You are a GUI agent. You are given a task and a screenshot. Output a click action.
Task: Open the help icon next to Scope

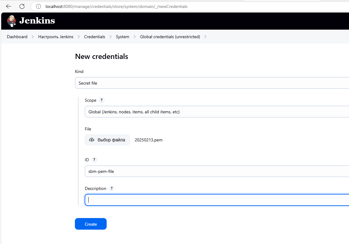[102, 100]
